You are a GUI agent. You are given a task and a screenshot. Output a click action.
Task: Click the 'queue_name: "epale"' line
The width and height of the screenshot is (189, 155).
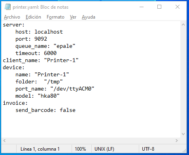[45, 46]
